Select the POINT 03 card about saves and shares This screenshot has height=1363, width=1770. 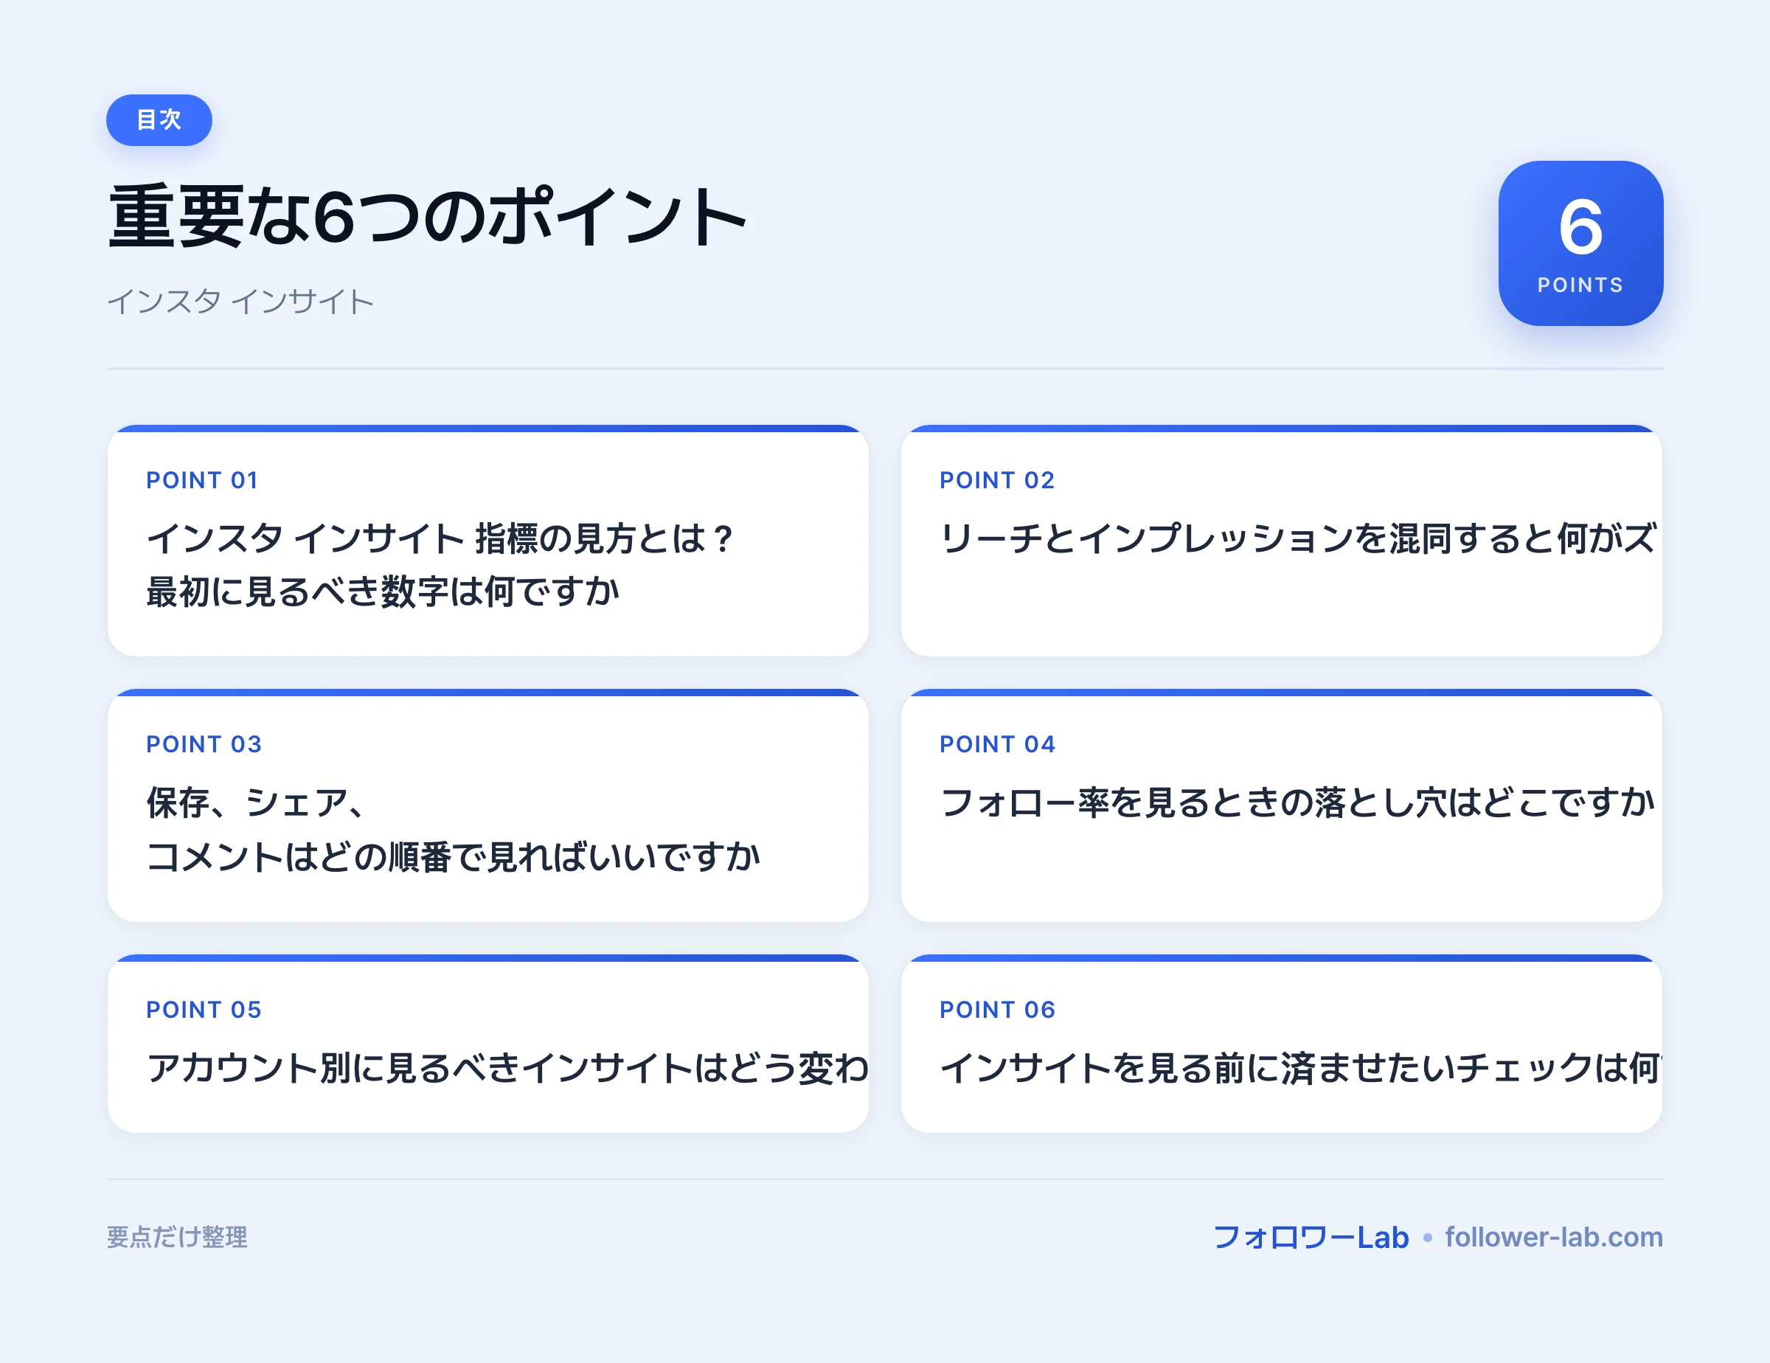click(x=488, y=805)
